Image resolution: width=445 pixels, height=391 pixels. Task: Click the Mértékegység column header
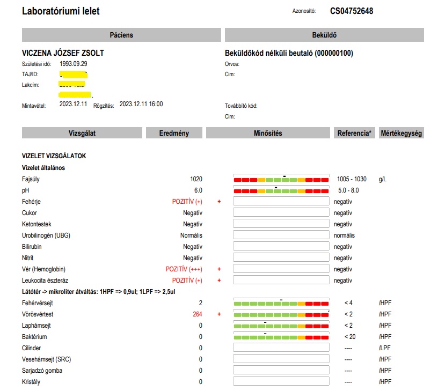point(401,133)
